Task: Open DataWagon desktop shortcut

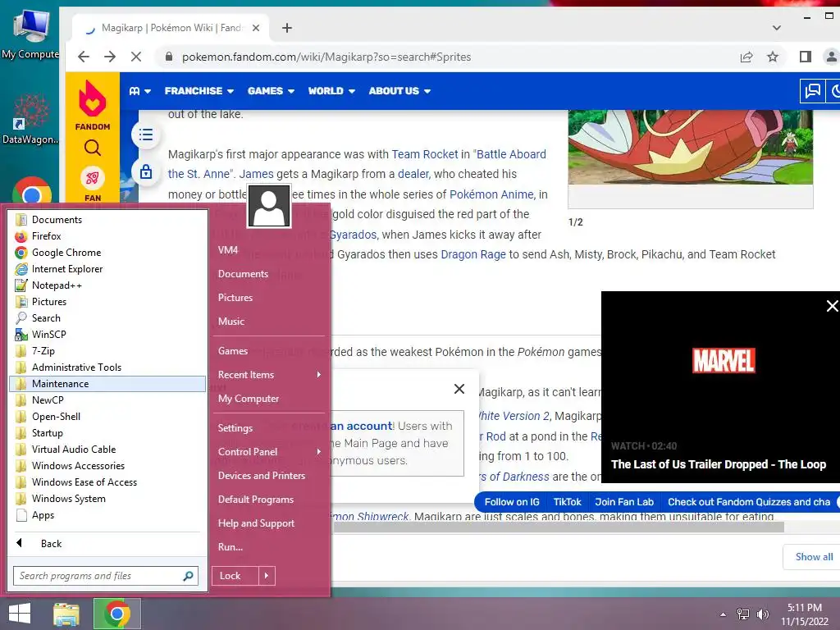Action: [x=30, y=120]
